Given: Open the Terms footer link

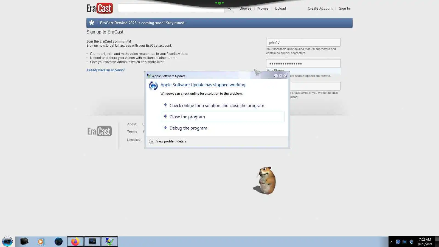Looking at the screenshot, I should [132, 131].
